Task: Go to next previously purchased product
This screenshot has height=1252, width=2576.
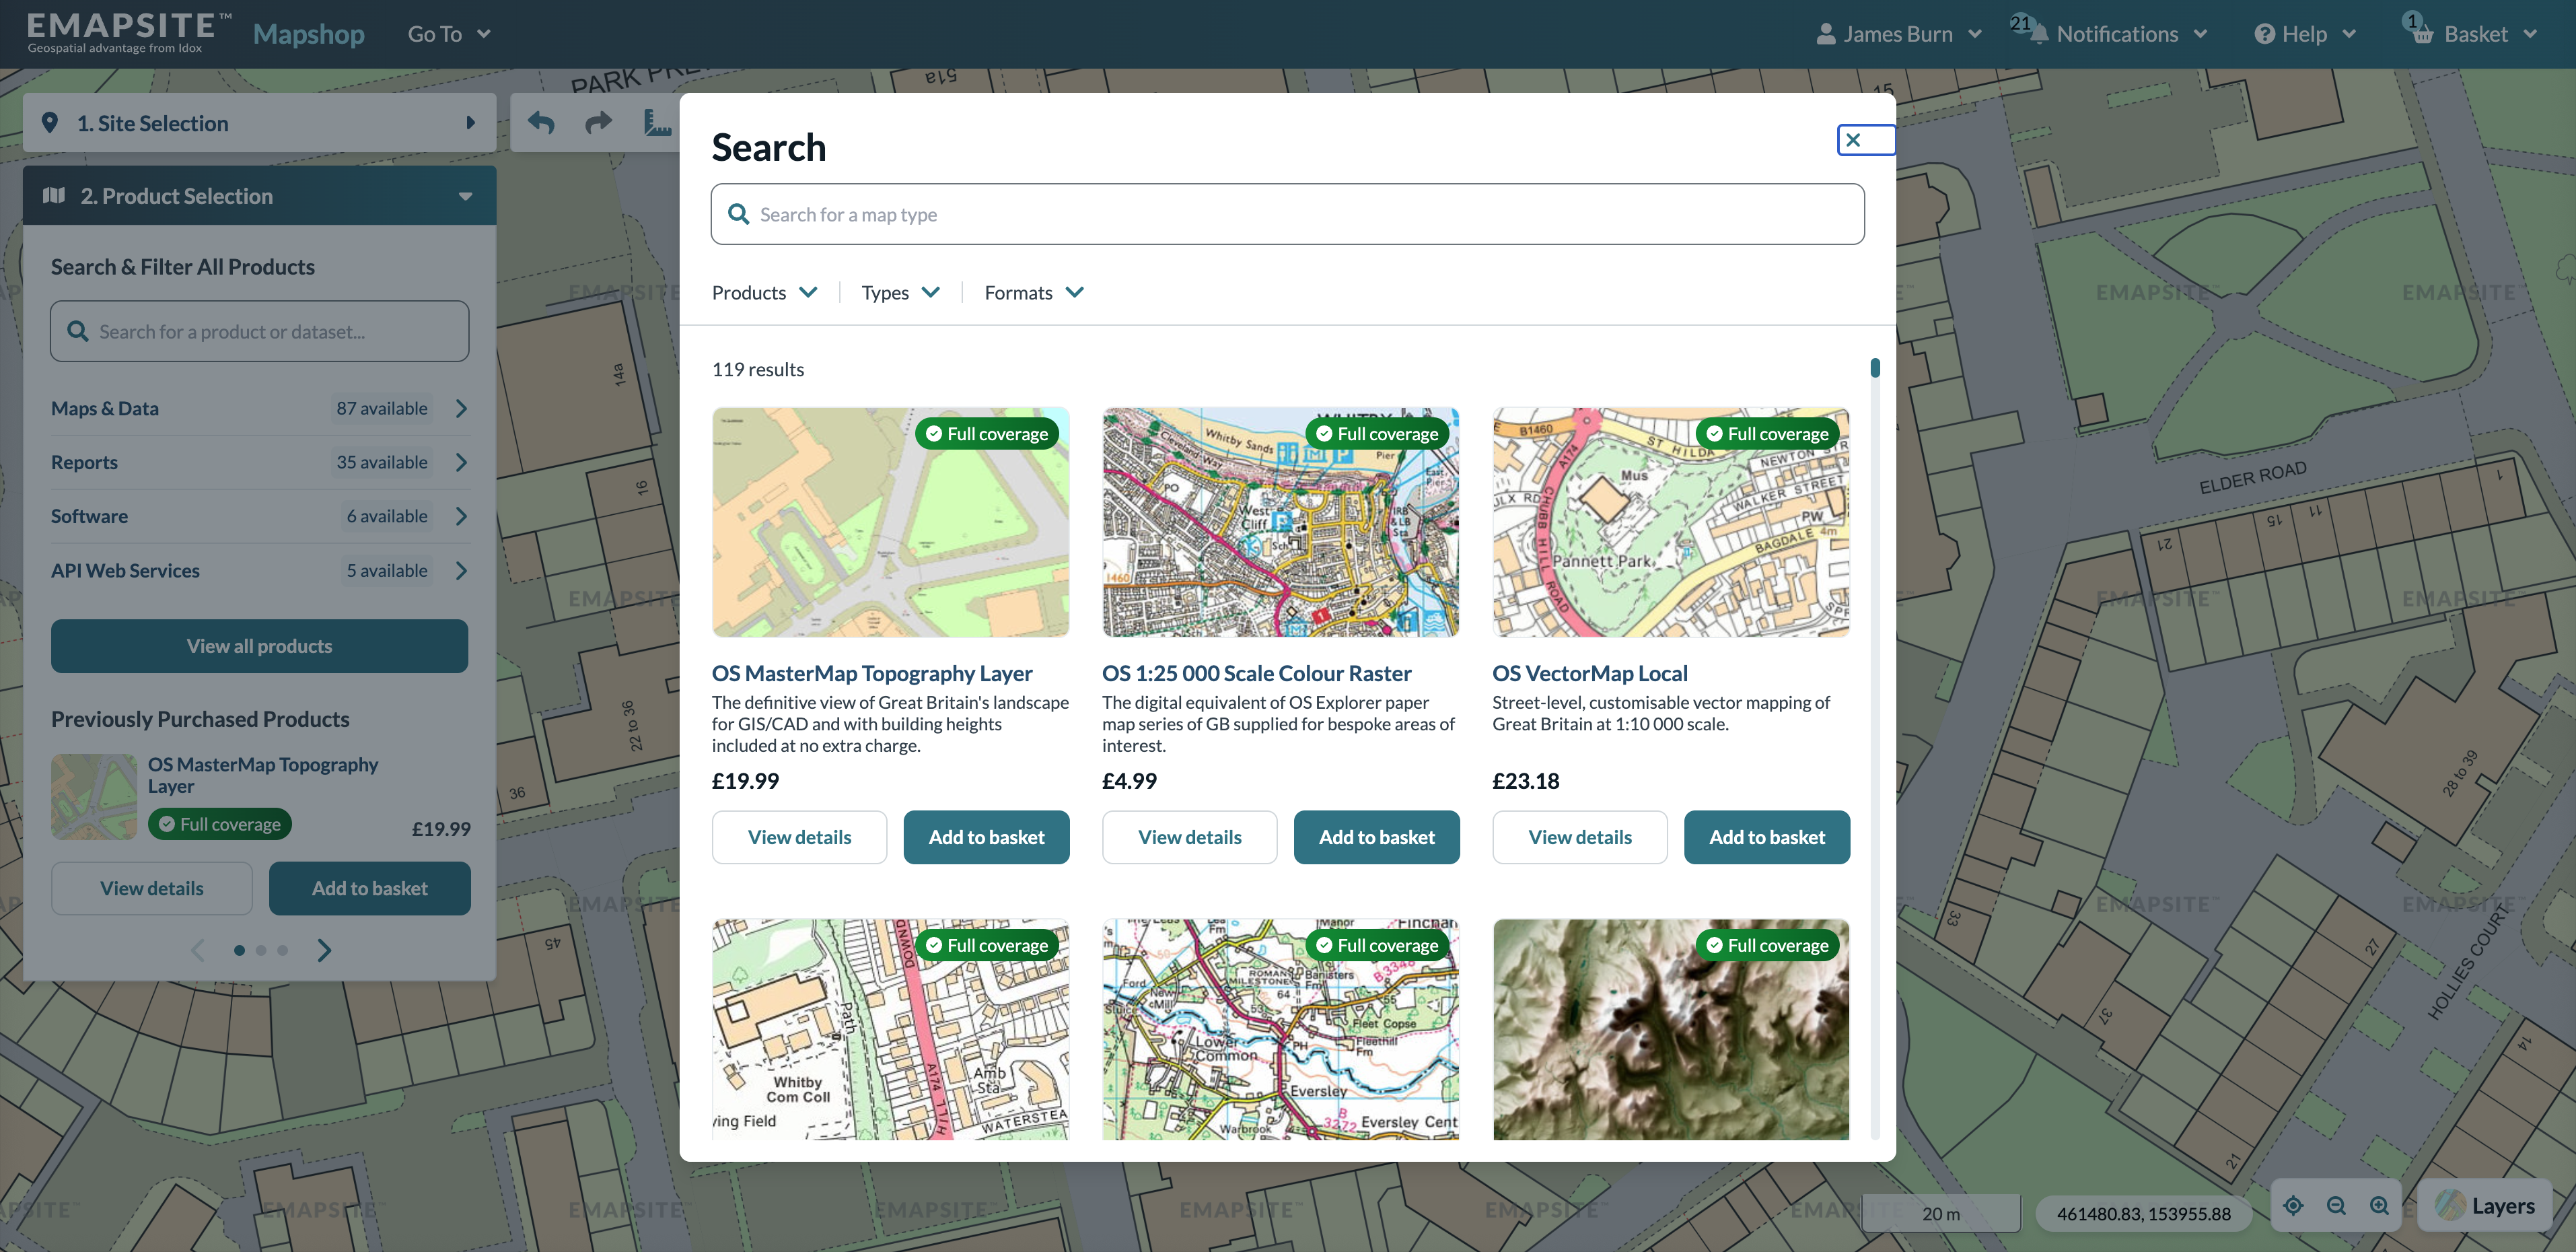Action: coord(324,950)
